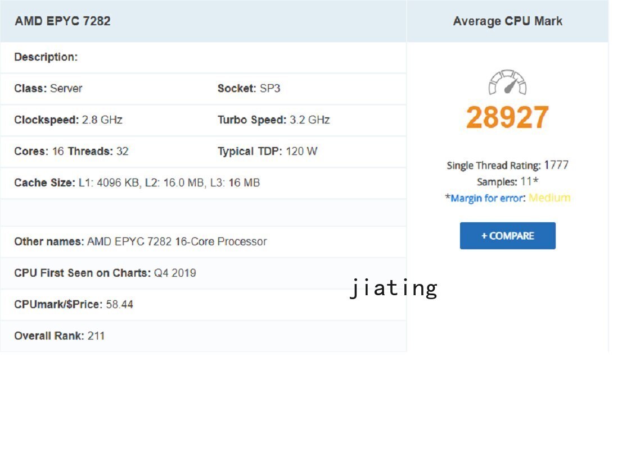Select the Description: label
Screen dimensions: 640x449
point(46,57)
